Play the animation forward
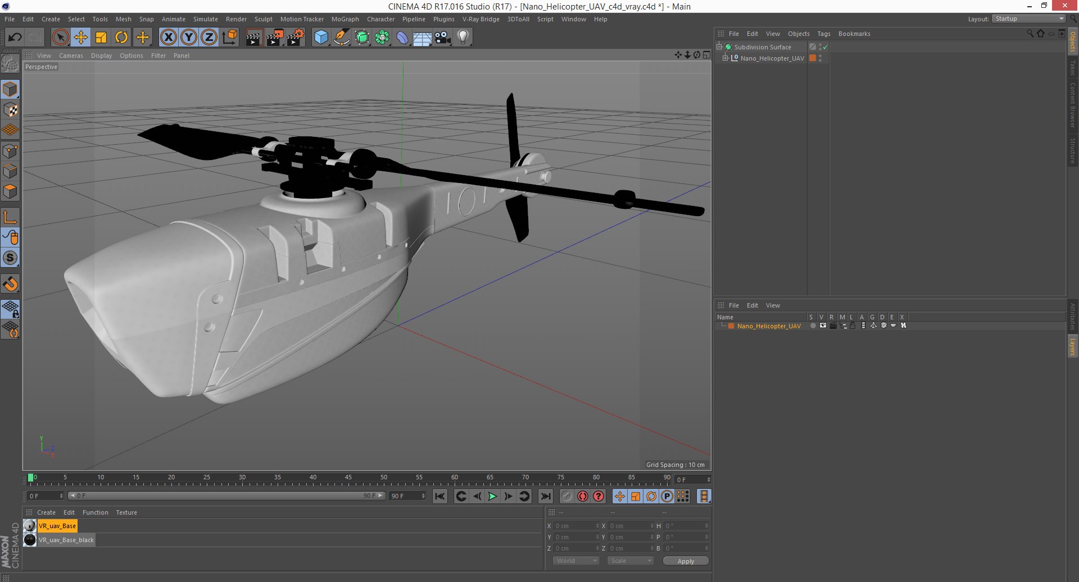 (492, 496)
